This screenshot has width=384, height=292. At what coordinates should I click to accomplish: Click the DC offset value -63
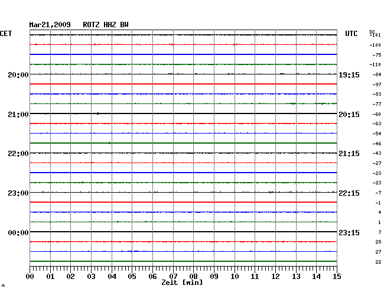coord(377,124)
